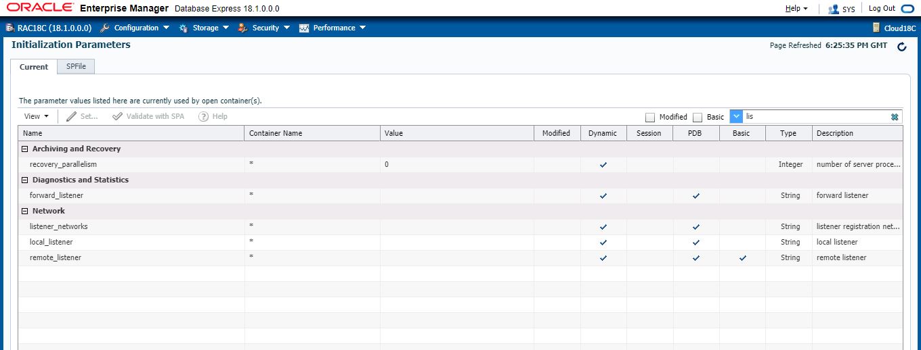Open the Help dropdown menu
The image size is (921, 350).
click(x=796, y=9)
